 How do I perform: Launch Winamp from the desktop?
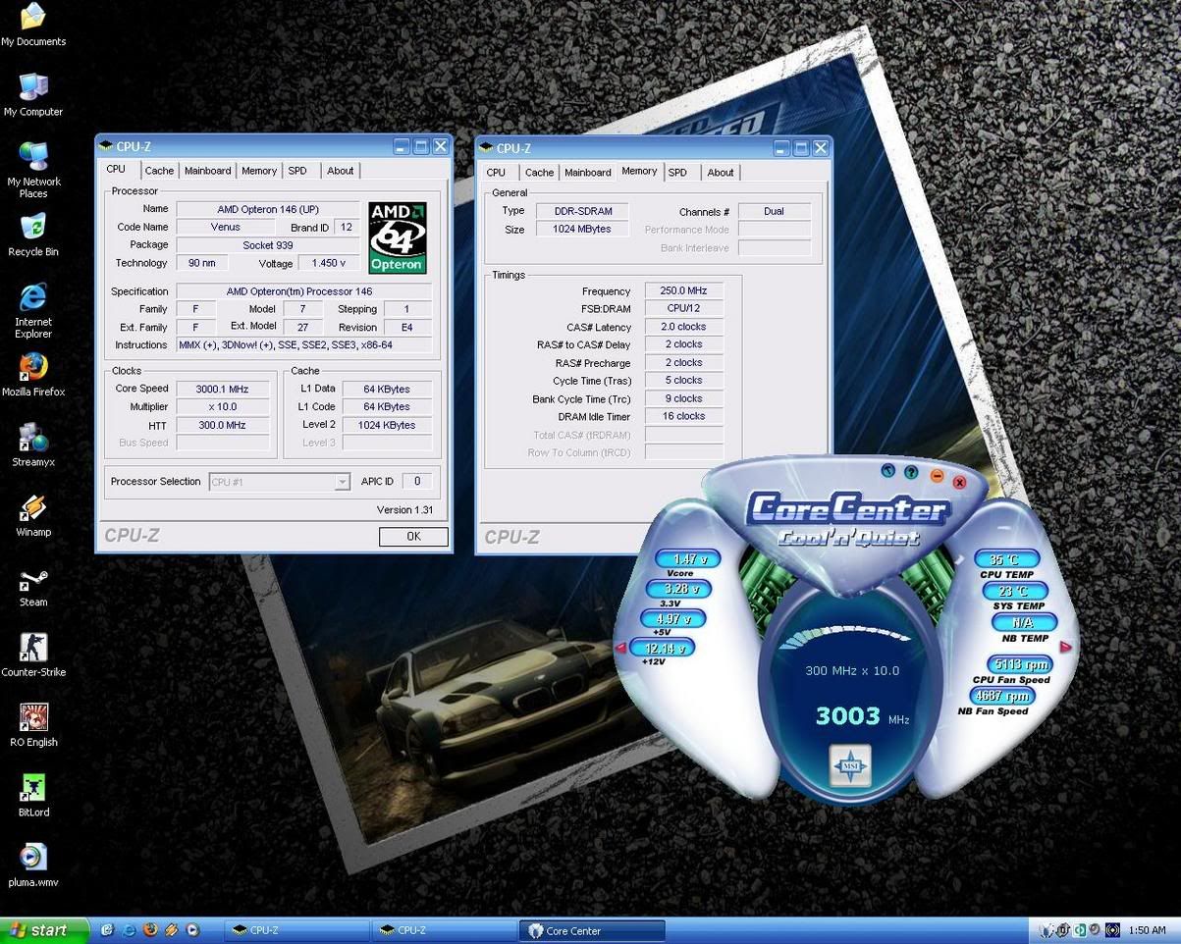[x=32, y=507]
